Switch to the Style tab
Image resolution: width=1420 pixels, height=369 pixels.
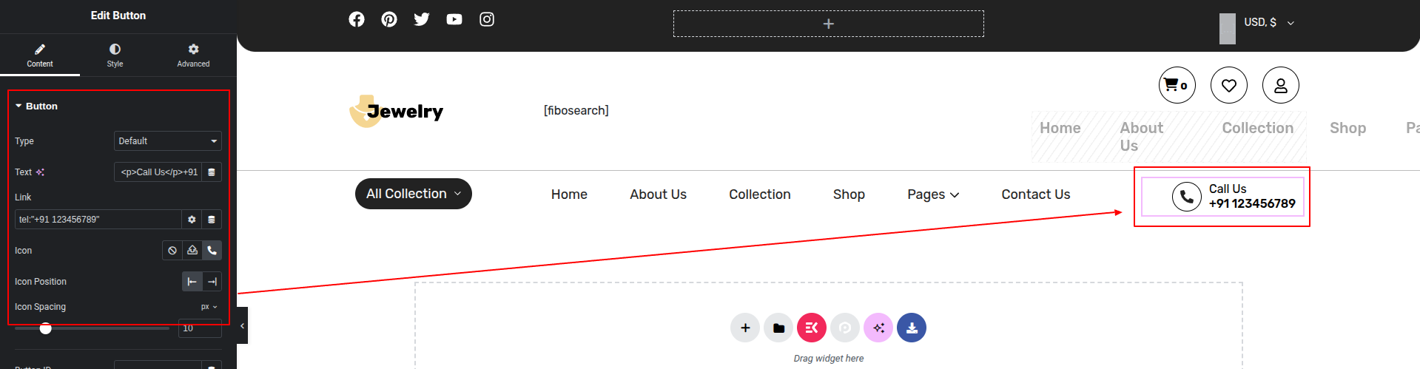coord(115,55)
